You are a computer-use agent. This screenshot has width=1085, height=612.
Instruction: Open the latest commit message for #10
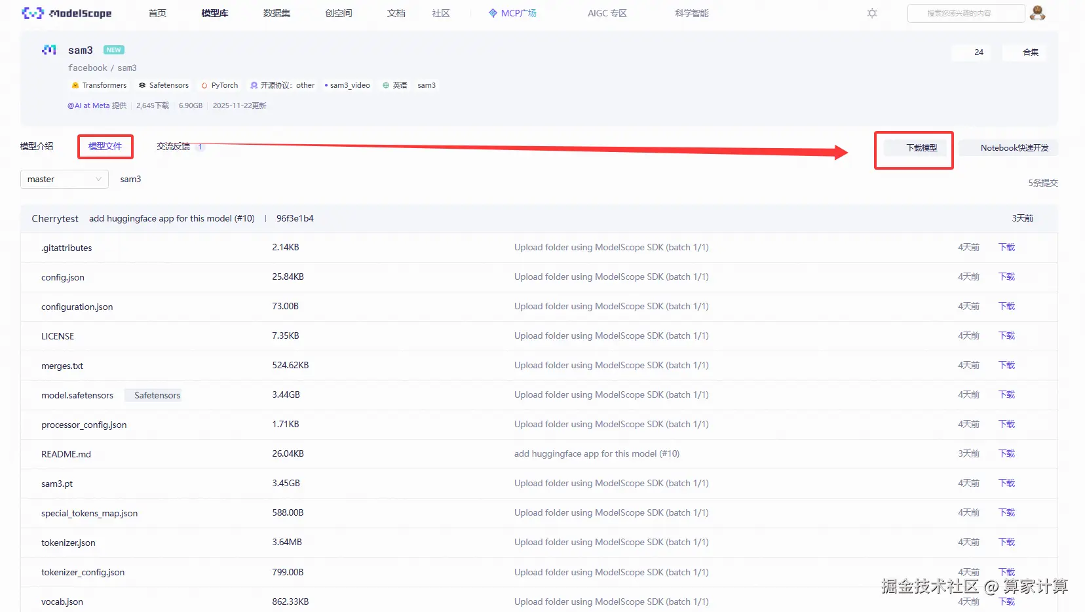pos(172,218)
